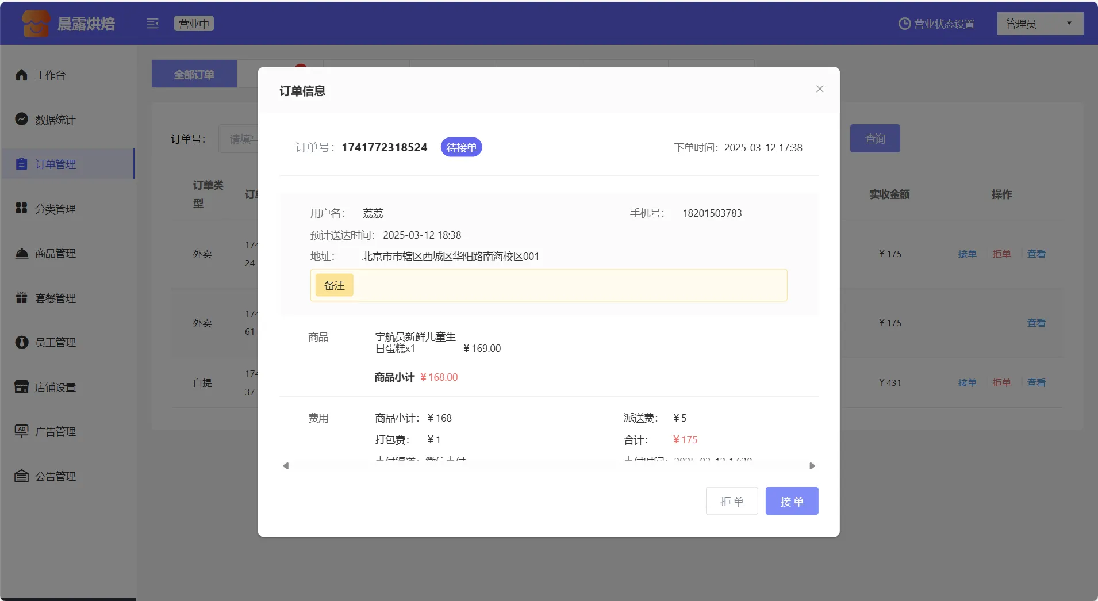Click the 店铺设置 store icon

22,386
